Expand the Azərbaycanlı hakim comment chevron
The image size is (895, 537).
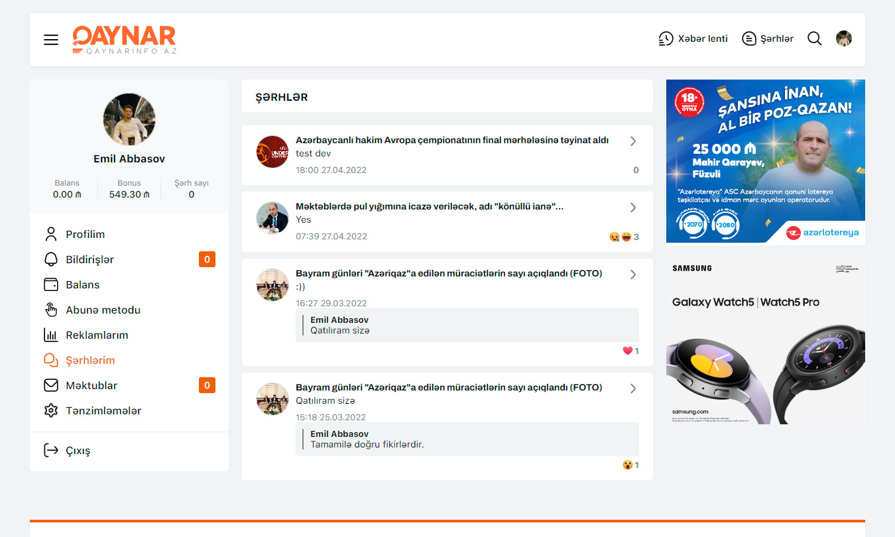[632, 141]
